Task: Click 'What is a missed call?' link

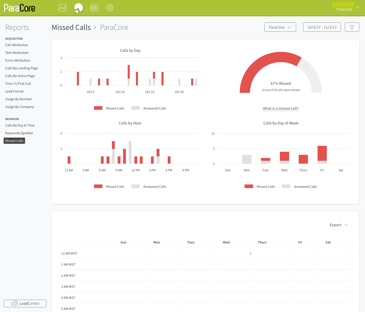Action: [x=281, y=108]
